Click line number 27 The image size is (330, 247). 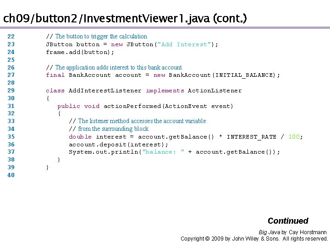coord(11,75)
